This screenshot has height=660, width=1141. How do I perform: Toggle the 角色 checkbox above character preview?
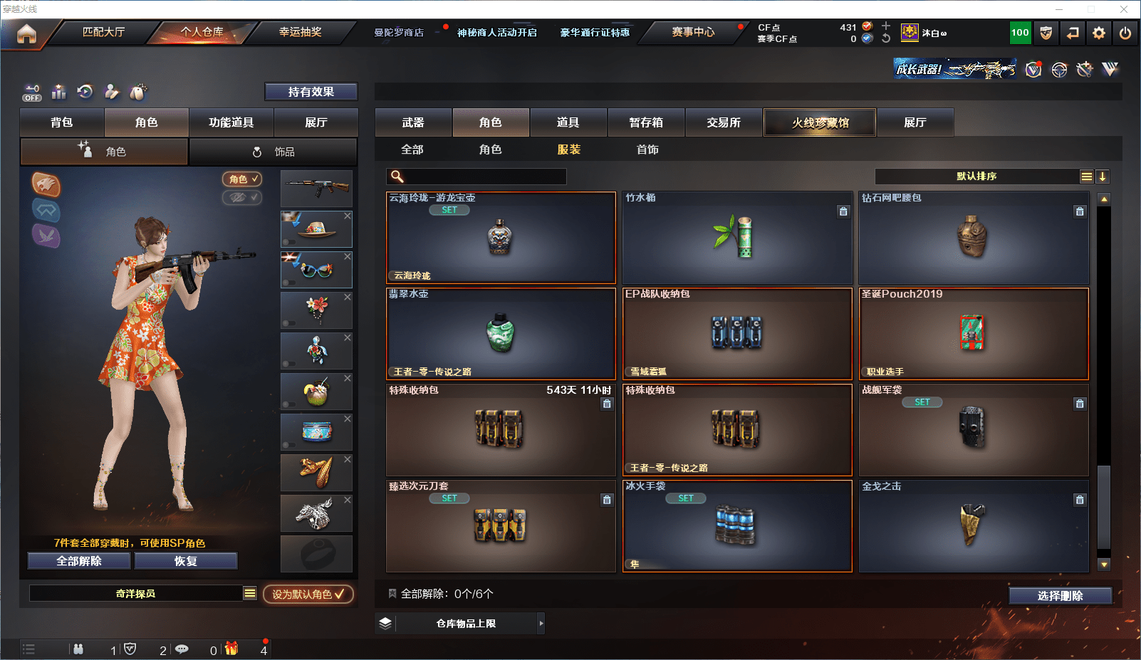[242, 179]
